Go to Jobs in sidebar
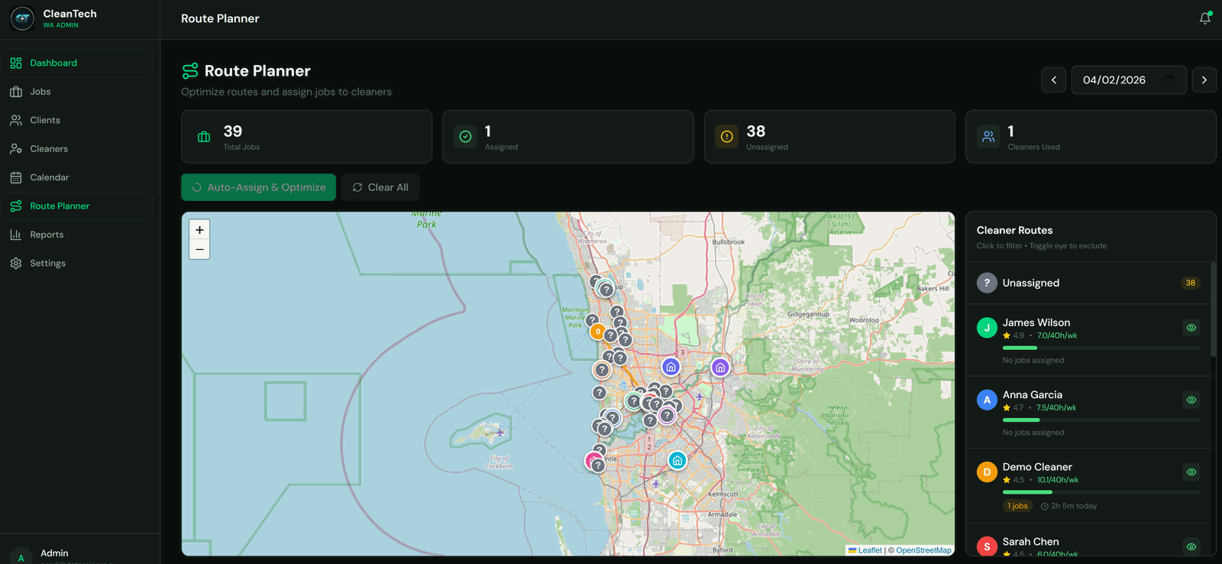Screen dimensions: 1222x564 point(76,92)
